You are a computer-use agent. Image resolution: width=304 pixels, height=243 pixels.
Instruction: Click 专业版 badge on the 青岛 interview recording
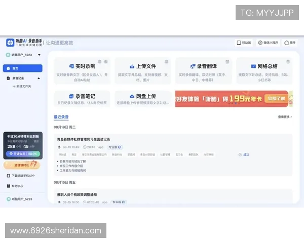point(115,147)
